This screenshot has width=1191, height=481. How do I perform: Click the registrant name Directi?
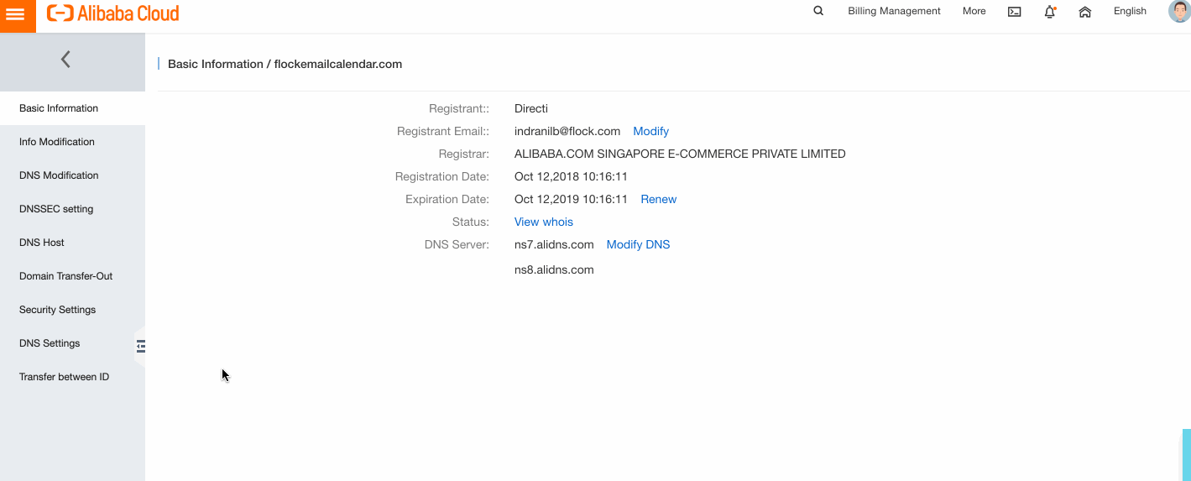coord(531,108)
